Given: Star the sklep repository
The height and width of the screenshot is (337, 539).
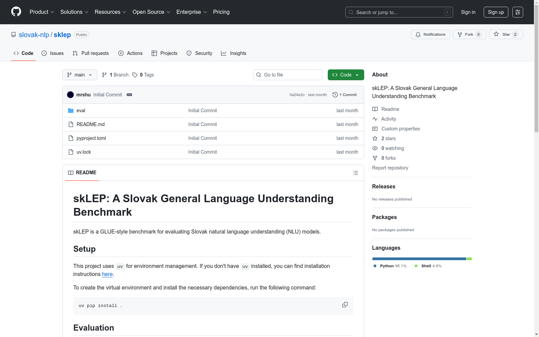Looking at the screenshot, I should 506,34.
